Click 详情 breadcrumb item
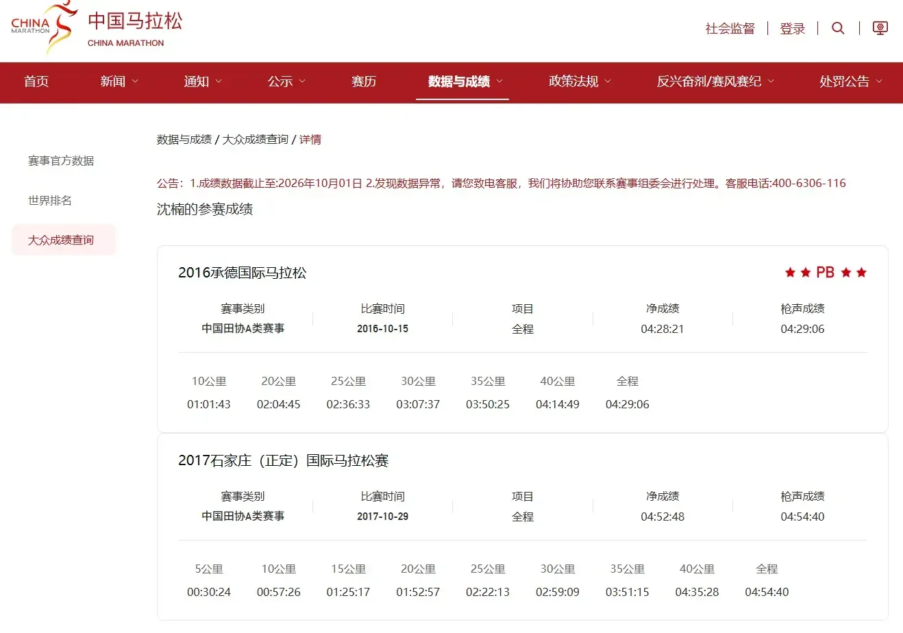The image size is (903, 633). click(310, 140)
